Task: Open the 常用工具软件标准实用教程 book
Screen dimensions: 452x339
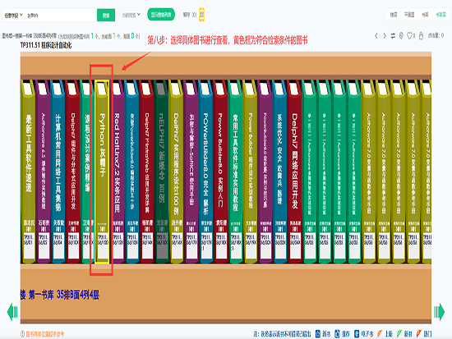Action: pyautogui.click(x=235, y=172)
